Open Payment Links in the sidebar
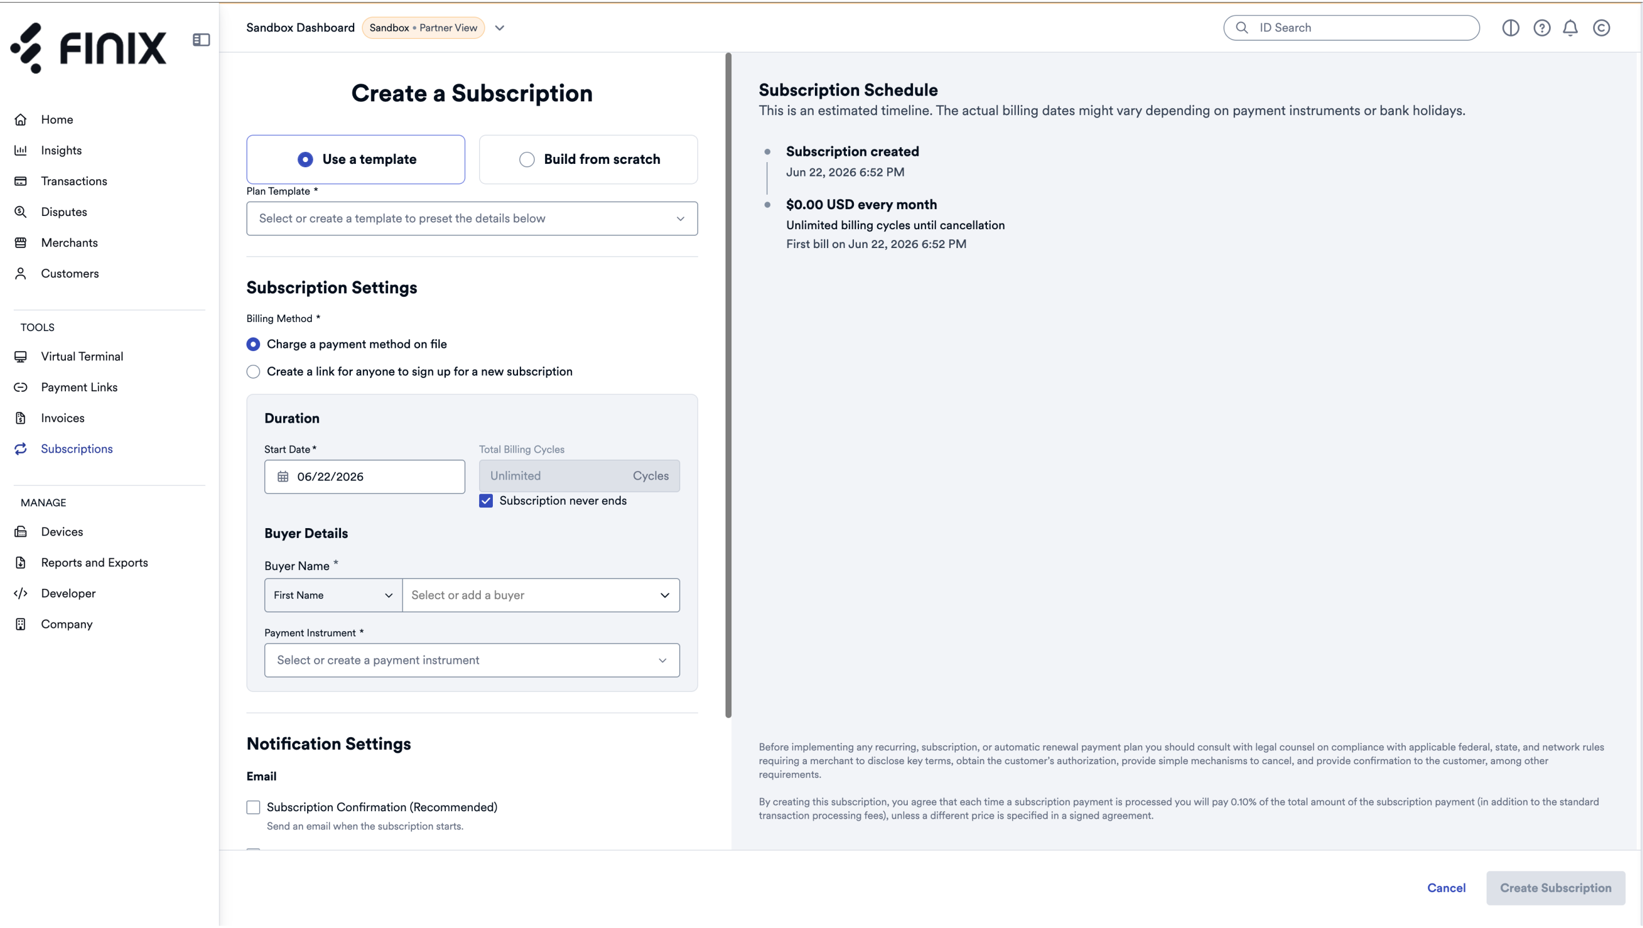 click(x=79, y=387)
